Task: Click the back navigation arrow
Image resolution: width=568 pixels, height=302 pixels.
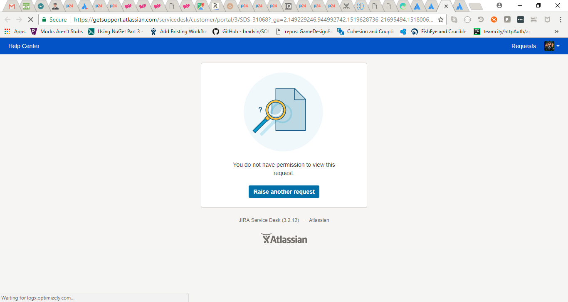Action: (x=7, y=19)
